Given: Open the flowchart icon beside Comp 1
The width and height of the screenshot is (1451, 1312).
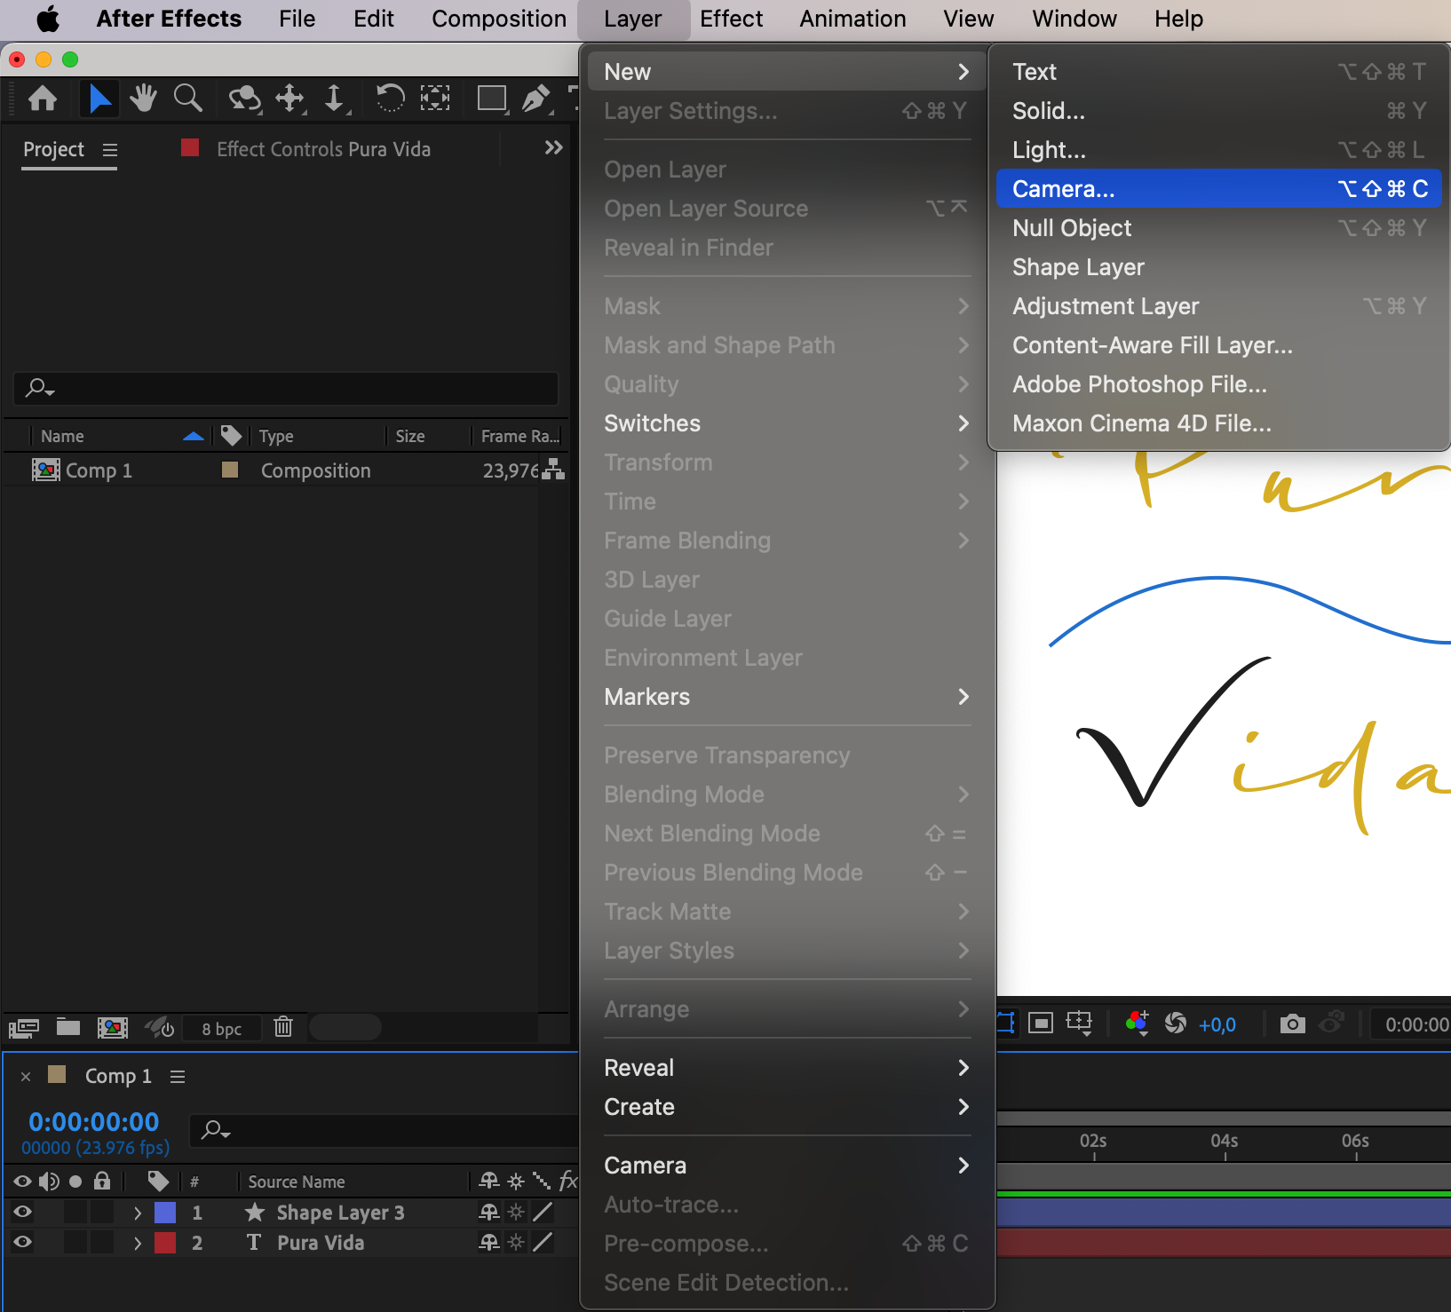Looking at the screenshot, I should [x=554, y=470].
